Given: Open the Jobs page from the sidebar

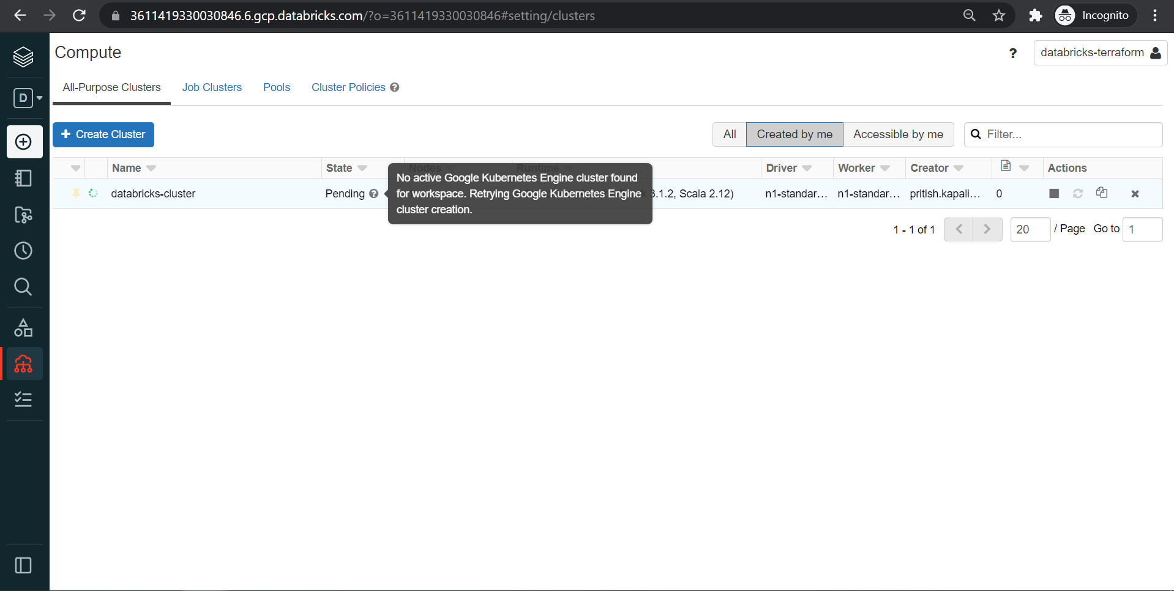Looking at the screenshot, I should tap(23, 400).
